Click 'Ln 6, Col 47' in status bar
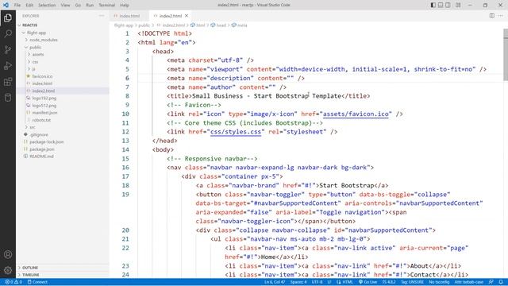The height and width of the screenshot is (286, 508). [x=275, y=282]
